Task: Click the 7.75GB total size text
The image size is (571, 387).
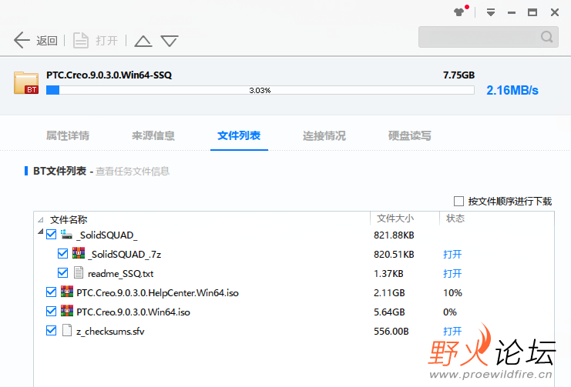Action: pyautogui.click(x=458, y=75)
